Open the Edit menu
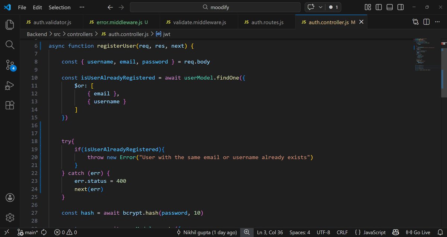The image size is (447, 237). [x=37, y=7]
